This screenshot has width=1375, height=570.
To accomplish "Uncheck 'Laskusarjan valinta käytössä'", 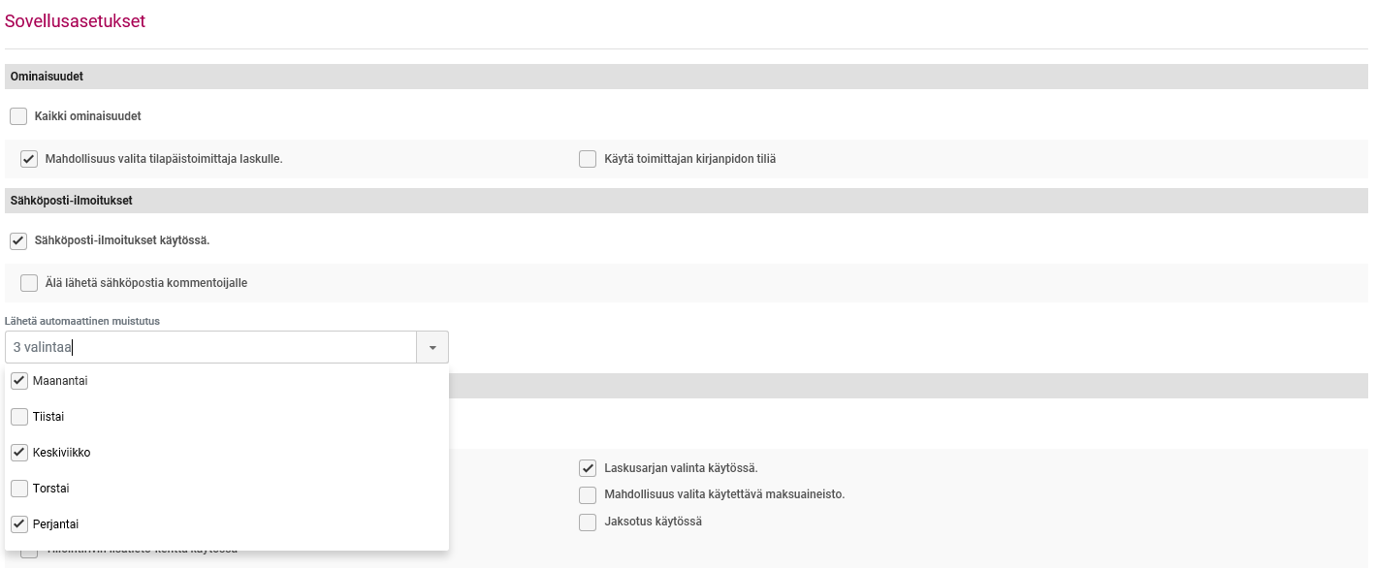I will 588,468.
